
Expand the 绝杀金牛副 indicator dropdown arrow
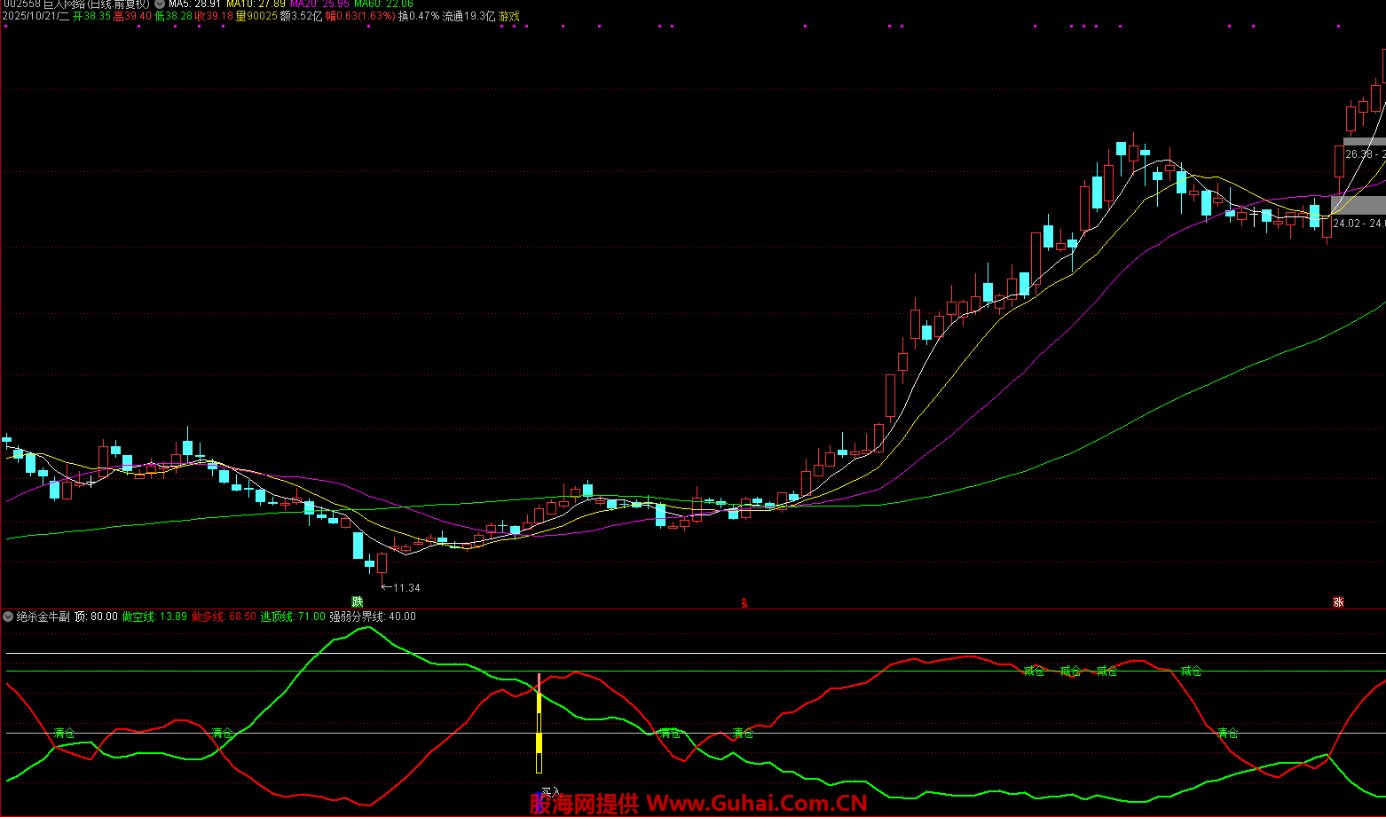pyautogui.click(x=8, y=617)
